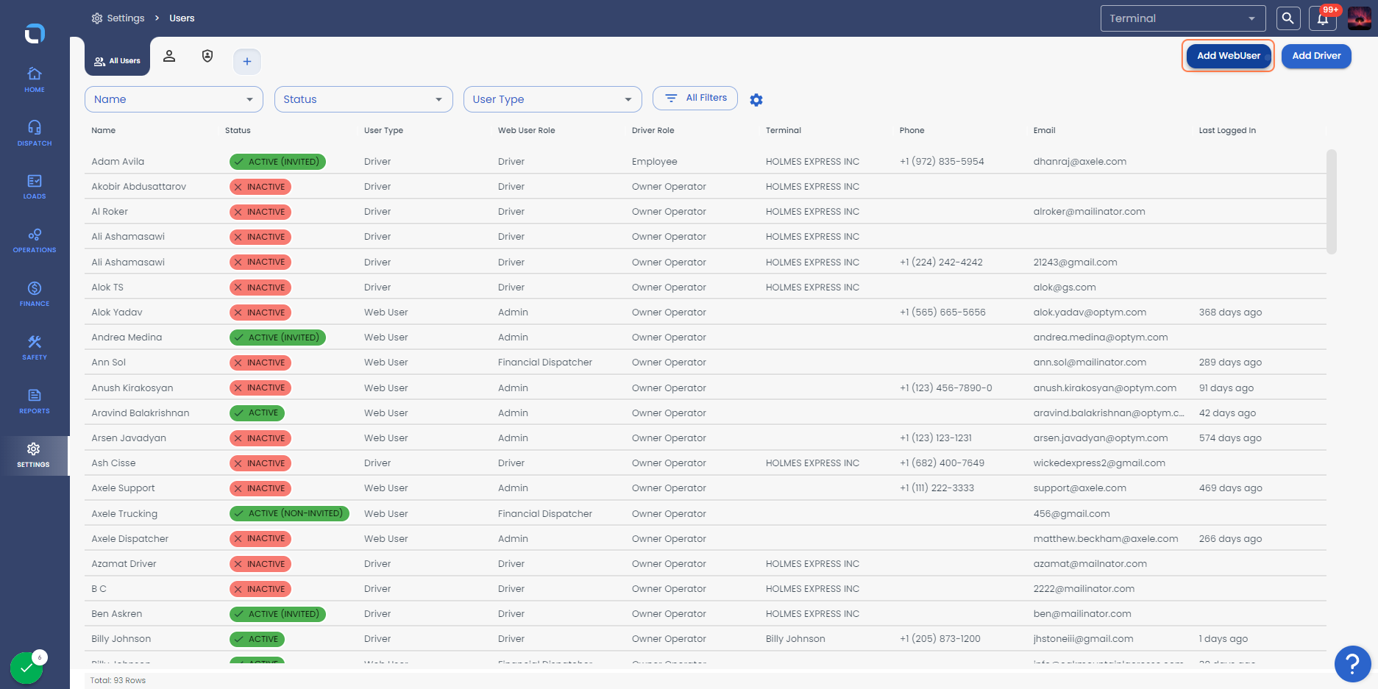Click the table's vertical scrollbar
This screenshot has height=689, width=1378.
[x=1331, y=202]
